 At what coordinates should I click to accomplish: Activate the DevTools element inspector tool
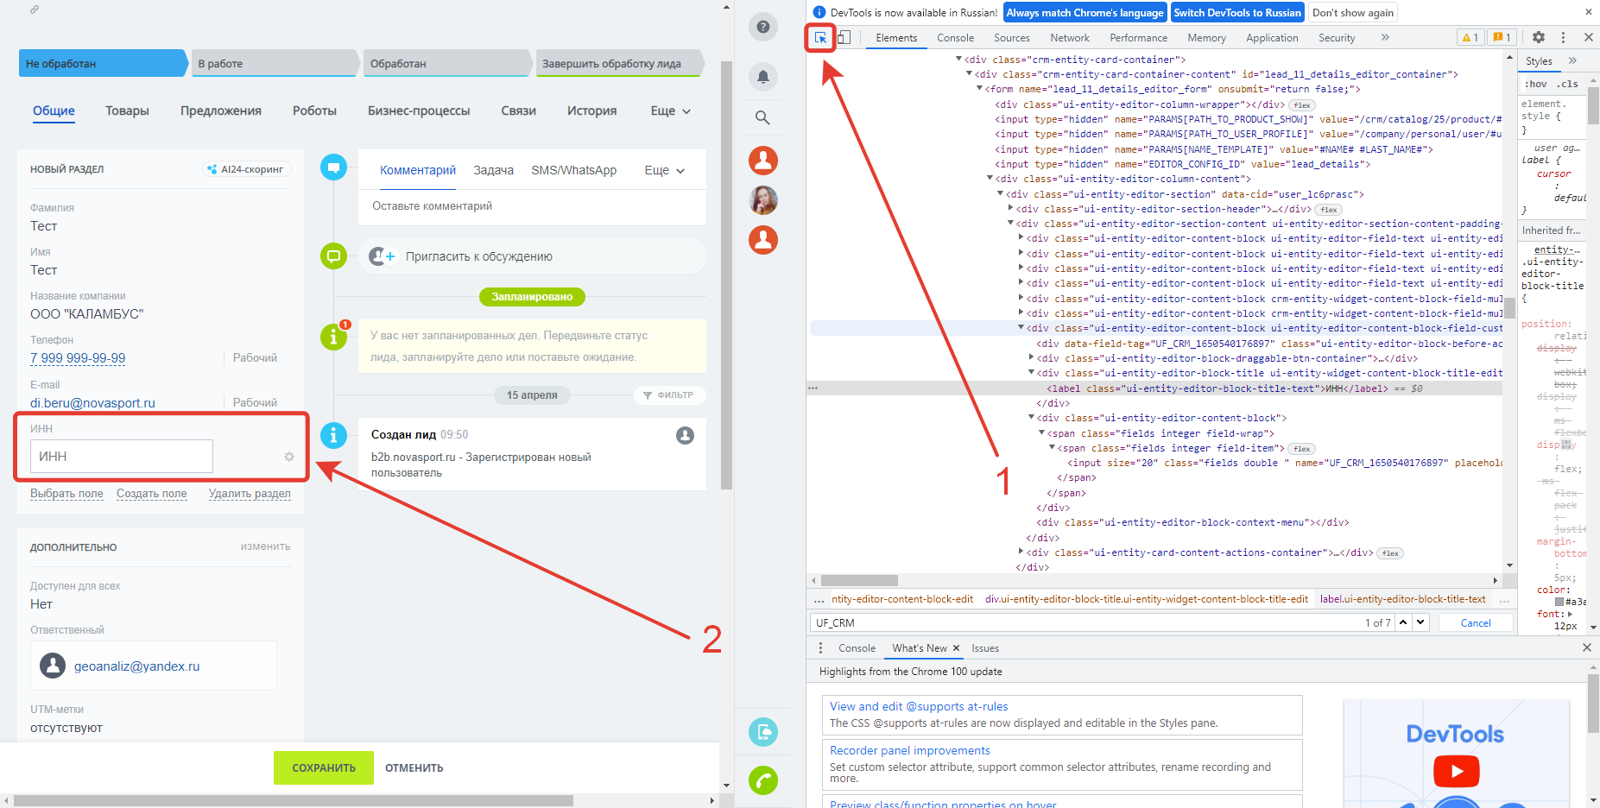[x=820, y=38]
